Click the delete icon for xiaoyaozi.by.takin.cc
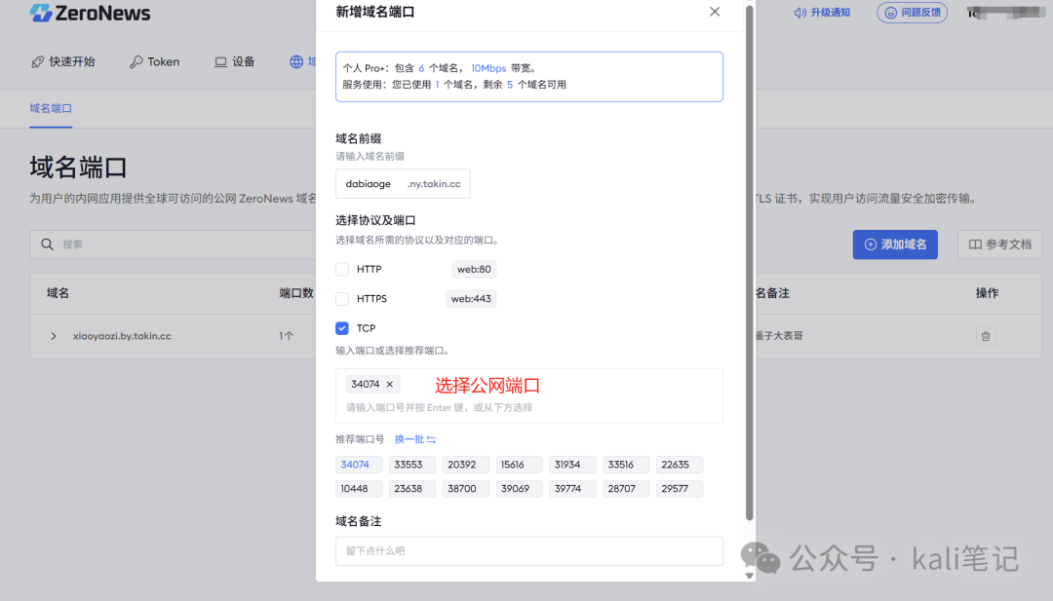 [x=985, y=335]
